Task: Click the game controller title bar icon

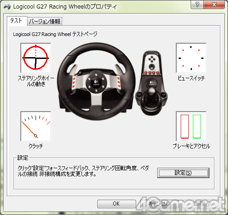Action: tap(7, 7)
